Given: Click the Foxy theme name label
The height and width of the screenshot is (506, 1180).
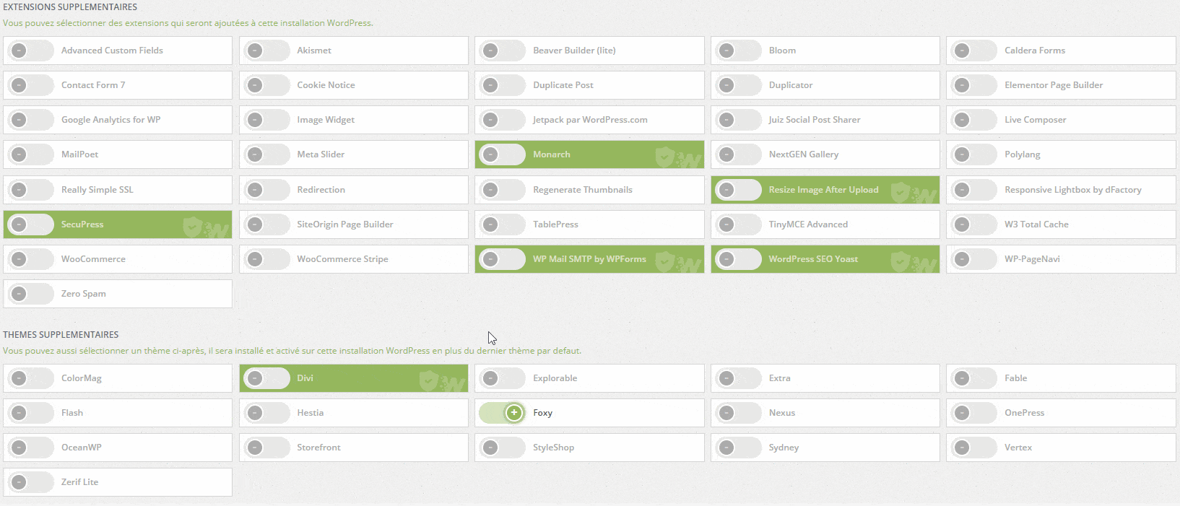Looking at the screenshot, I should [542, 413].
